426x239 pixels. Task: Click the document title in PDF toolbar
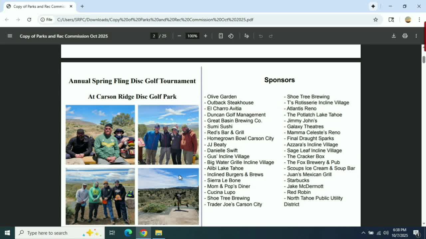64,36
